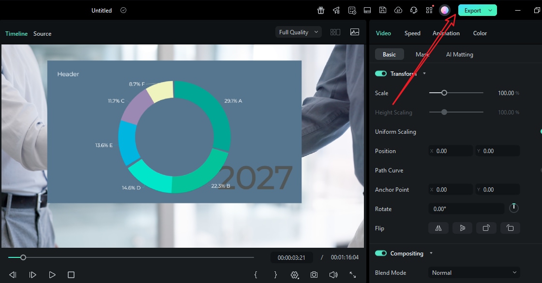Viewport: 542px width, 283px height.
Task: Click the headset support icon
Action: click(x=413, y=10)
